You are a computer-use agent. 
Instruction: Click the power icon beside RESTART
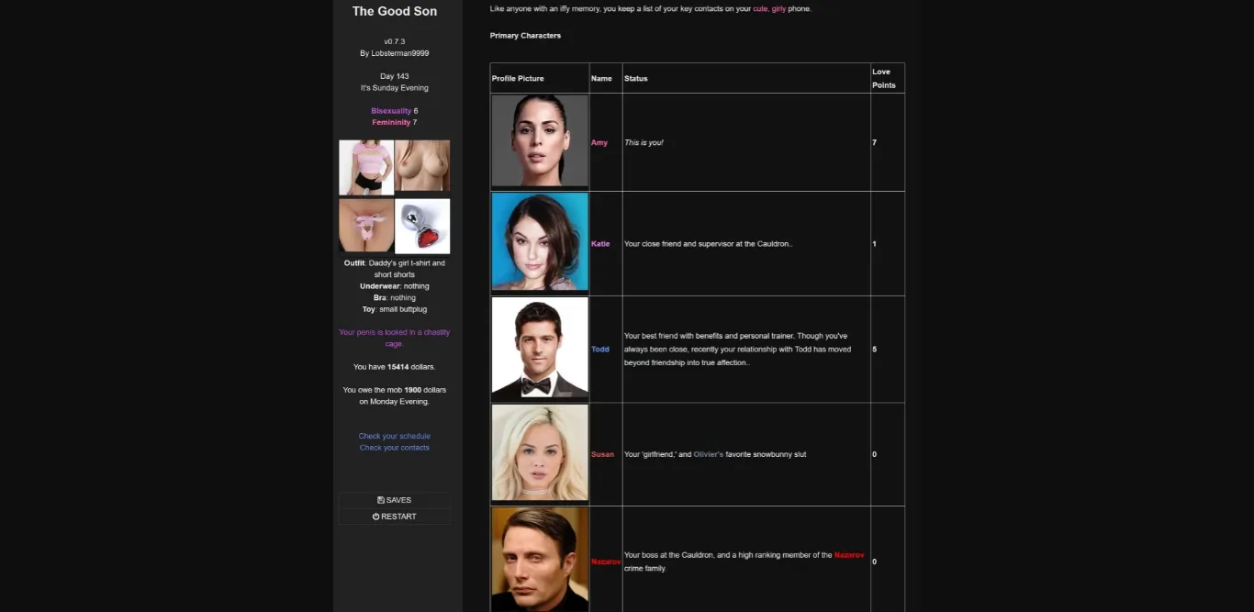[x=376, y=517]
